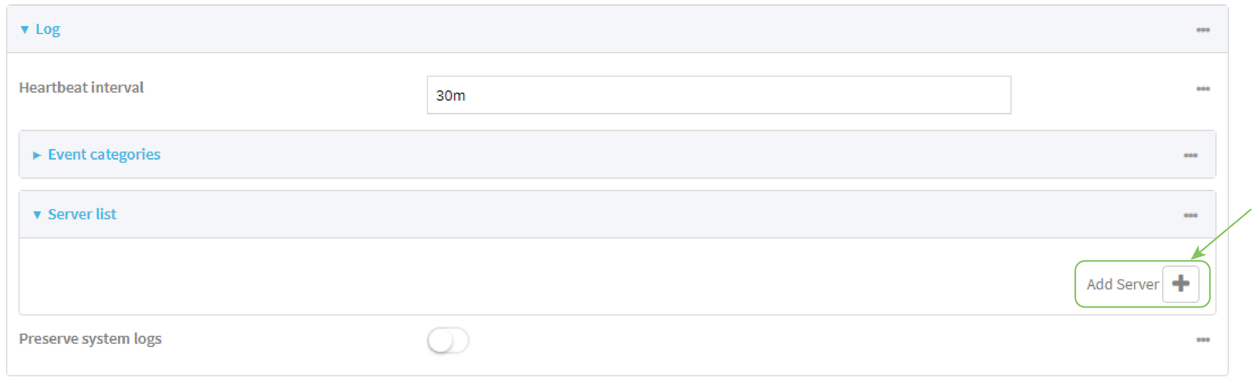Viewport: 1252px width, 381px height.
Task: Click blank space in Event categories header
Action: pyautogui.click(x=632, y=154)
